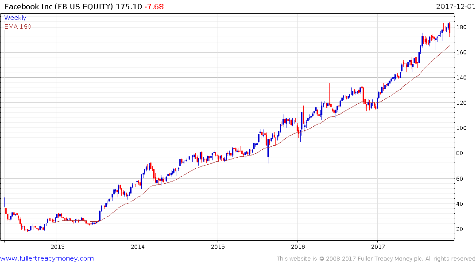Click the price change value -7.68
476x265 pixels.
(154, 7)
